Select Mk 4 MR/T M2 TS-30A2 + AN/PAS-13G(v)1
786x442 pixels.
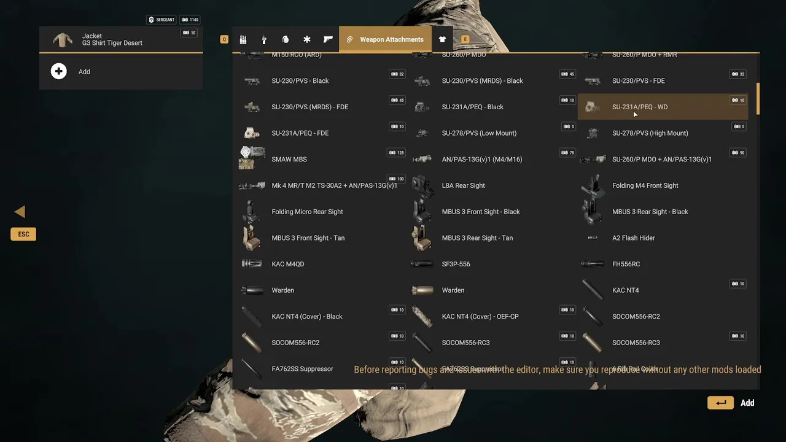pyautogui.click(x=322, y=185)
